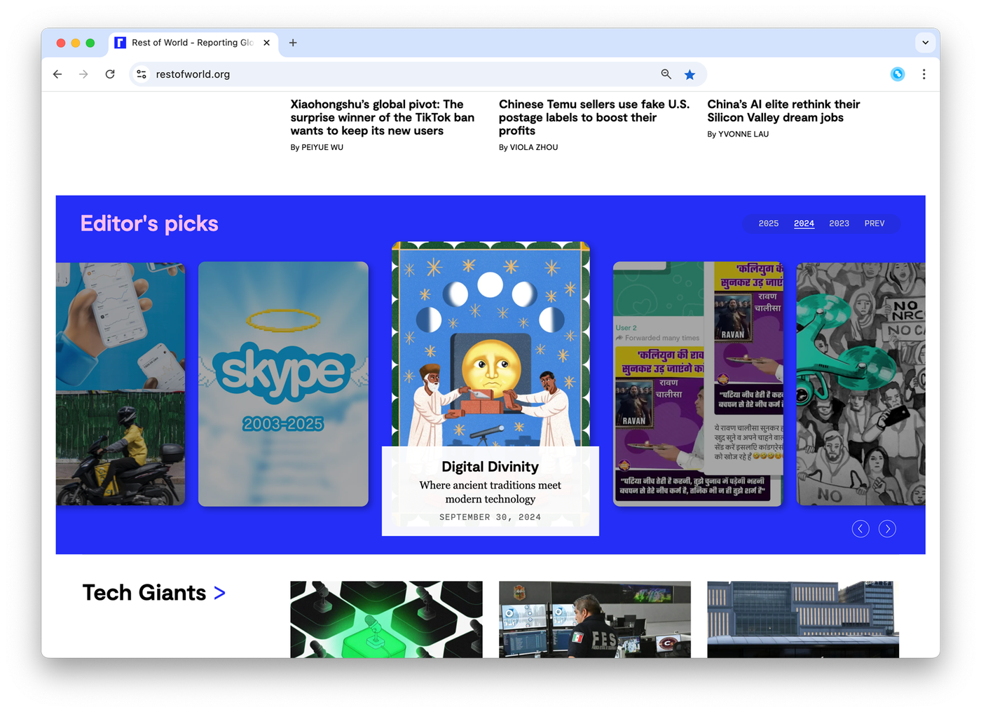Read the Xiaohongshu global pivot article
The height and width of the screenshot is (712, 981).
[382, 118]
